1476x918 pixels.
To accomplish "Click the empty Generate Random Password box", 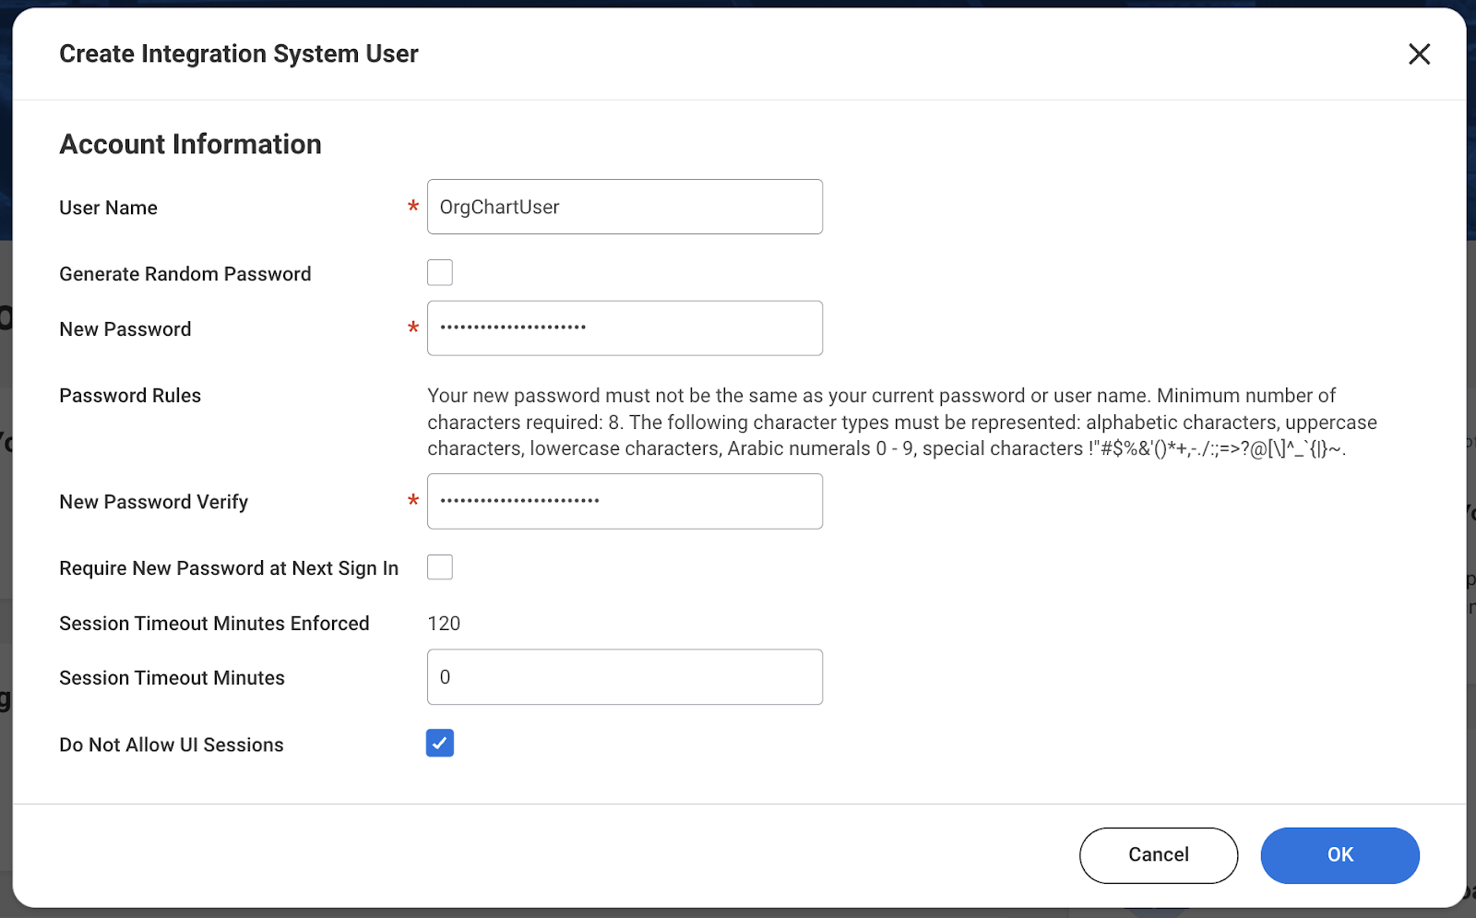I will tap(440, 272).
